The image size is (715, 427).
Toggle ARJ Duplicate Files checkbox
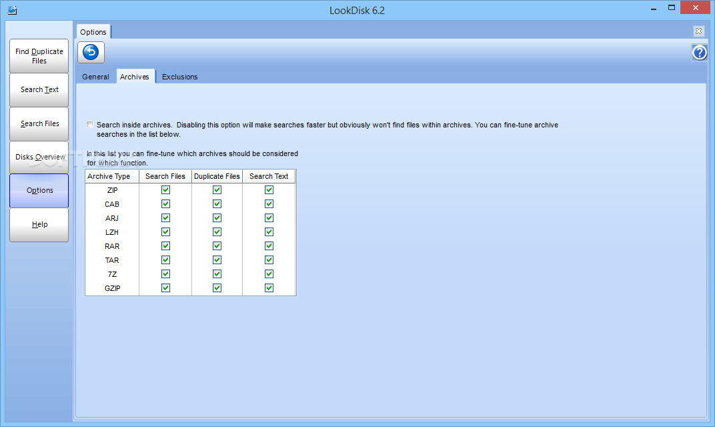point(217,218)
